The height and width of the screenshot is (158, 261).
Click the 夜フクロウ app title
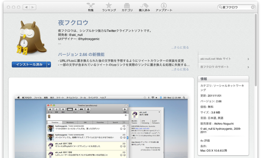coord(73,23)
